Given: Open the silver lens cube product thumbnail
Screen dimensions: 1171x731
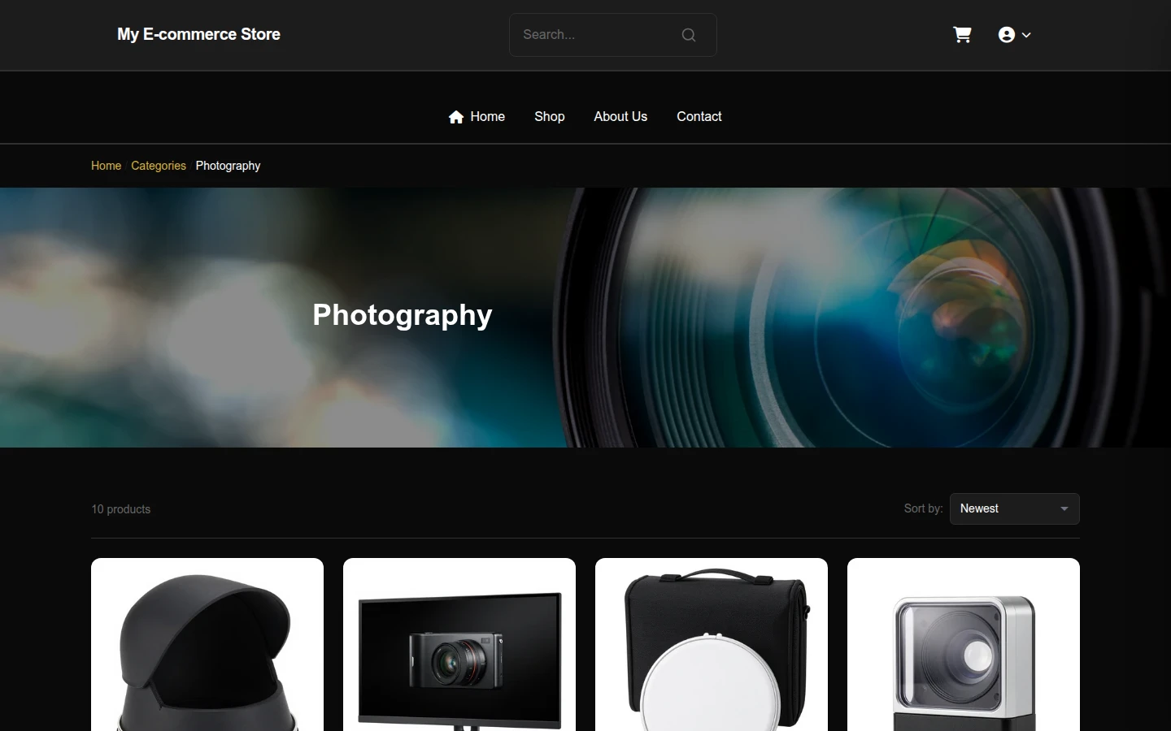Looking at the screenshot, I should [964, 645].
